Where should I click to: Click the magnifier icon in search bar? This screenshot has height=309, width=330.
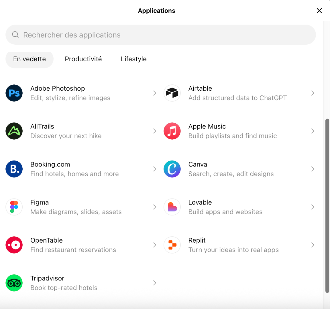coord(15,35)
